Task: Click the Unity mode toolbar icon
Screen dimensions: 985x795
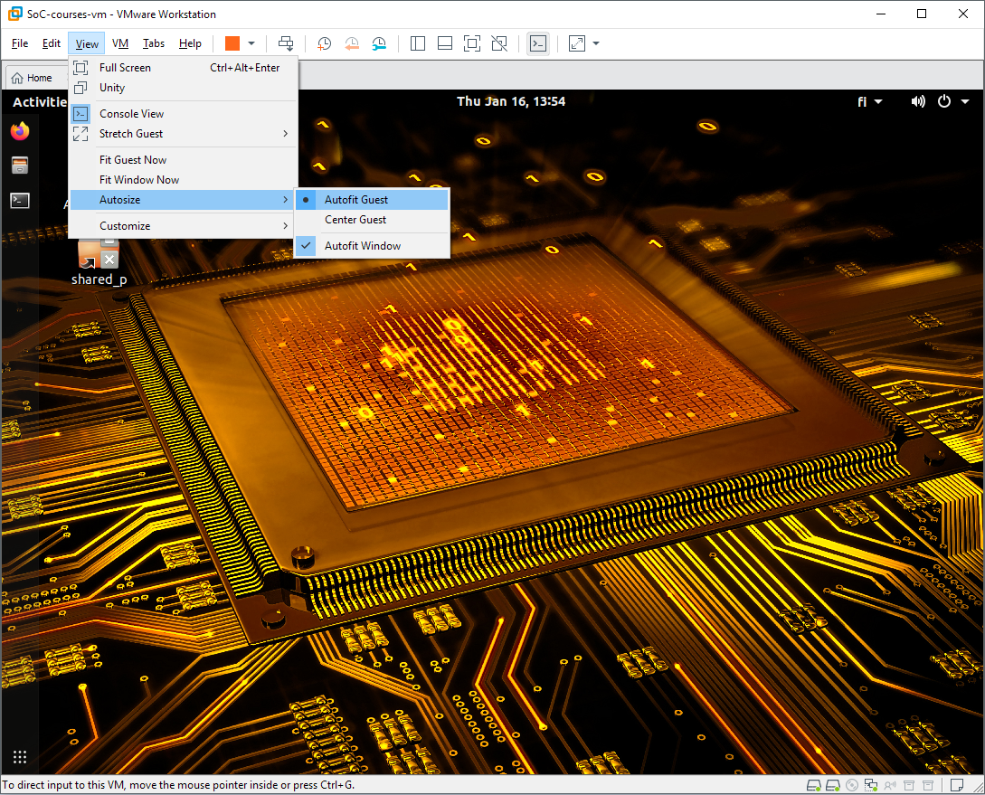Action: pos(498,43)
